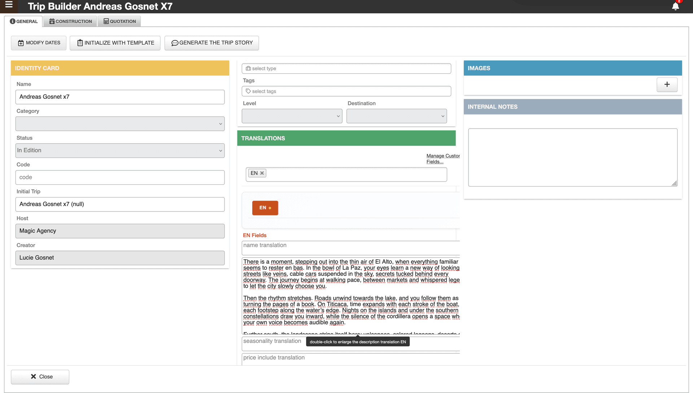Switch to the Quotation tab
This screenshot has width=693, height=393.
point(119,21)
